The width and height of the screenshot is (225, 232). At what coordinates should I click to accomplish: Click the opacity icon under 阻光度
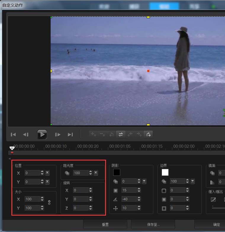pyautogui.click(x=67, y=173)
